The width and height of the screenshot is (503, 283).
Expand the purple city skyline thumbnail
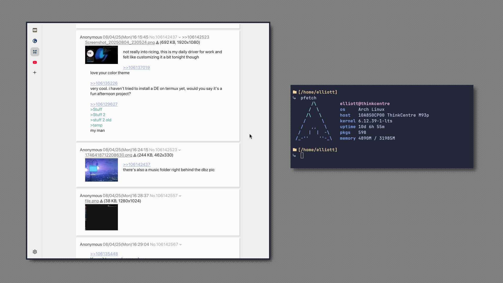[101, 170]
